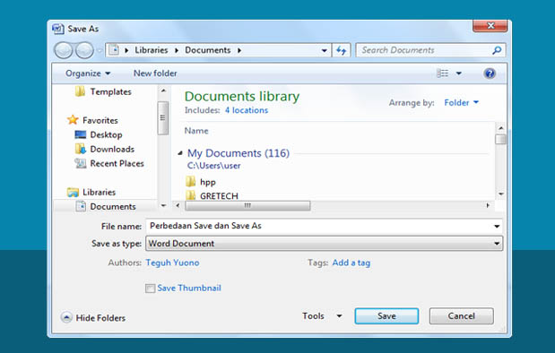Click the hpp folder name
This screenshot has height=353, width=555.
(x=208, y=182)
